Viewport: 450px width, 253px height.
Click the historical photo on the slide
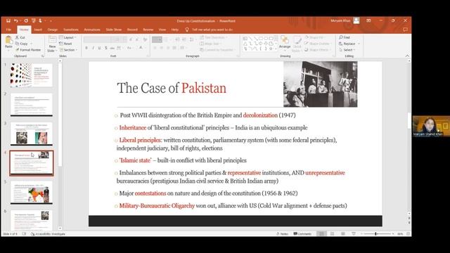coord(321,84)
